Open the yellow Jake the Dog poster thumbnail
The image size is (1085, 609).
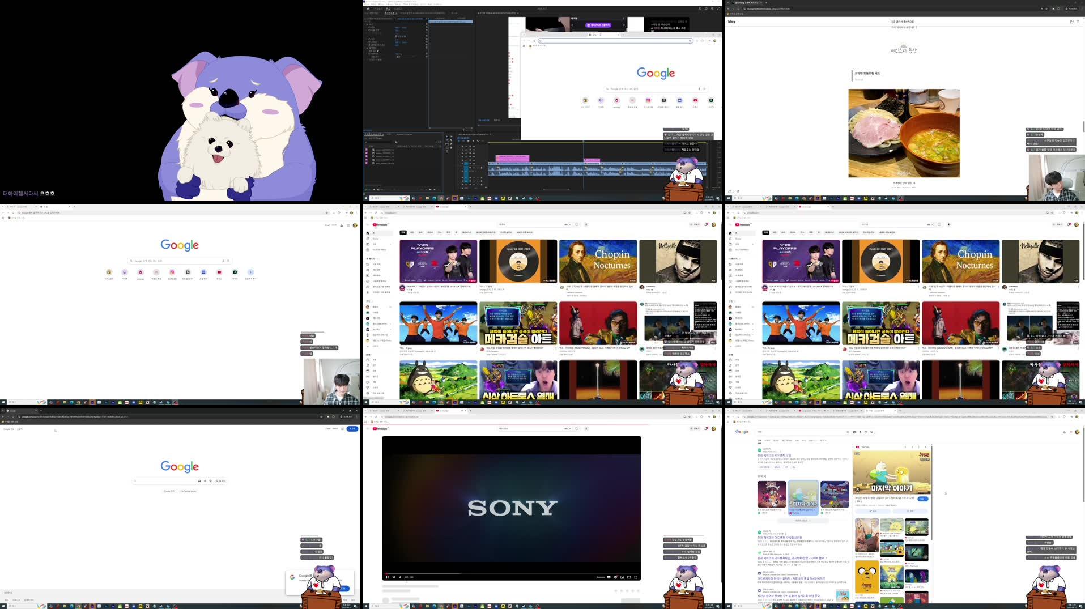pyautogui.click(x=867, y=578)
